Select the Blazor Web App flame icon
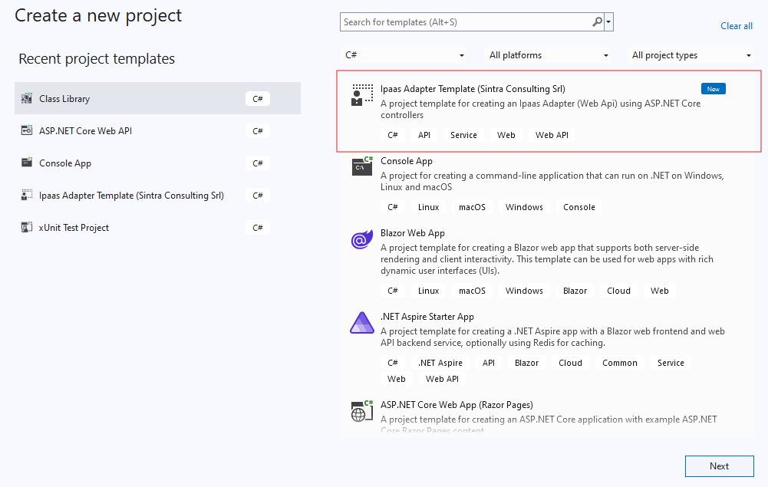Image resolution: width=768 pixels, height=487 pixels. point(361,239)
